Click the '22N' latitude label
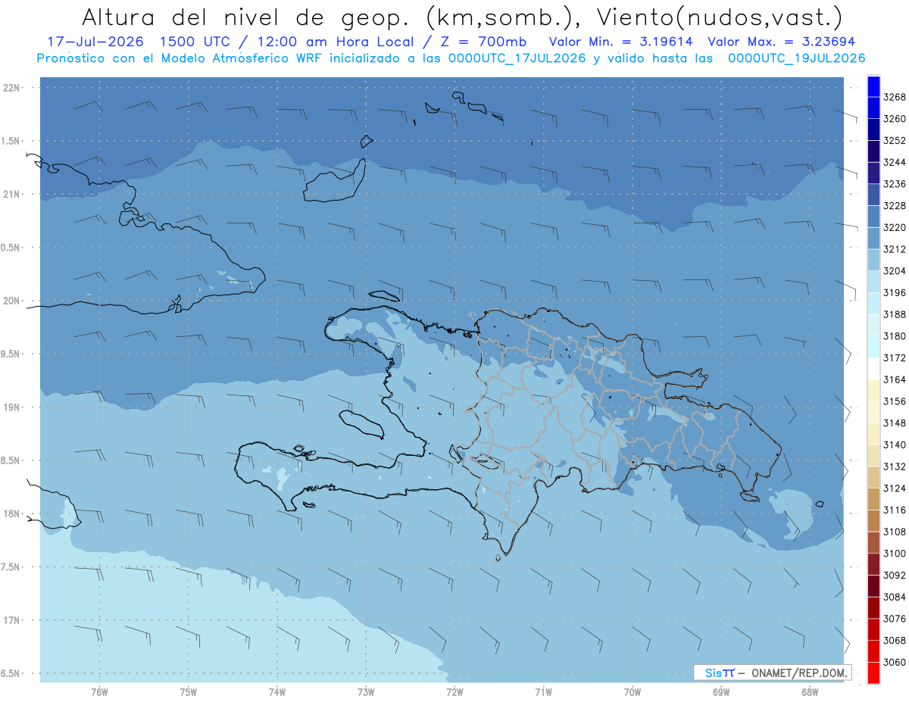909x702 pixels. 11,87
